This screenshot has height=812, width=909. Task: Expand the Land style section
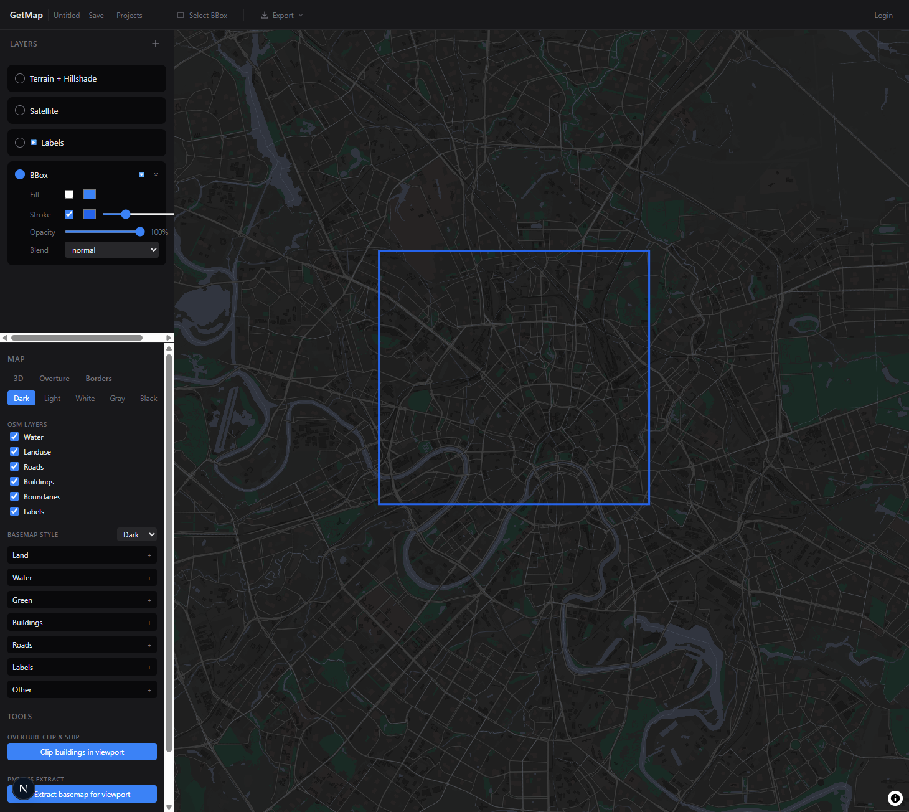point(82,555)
